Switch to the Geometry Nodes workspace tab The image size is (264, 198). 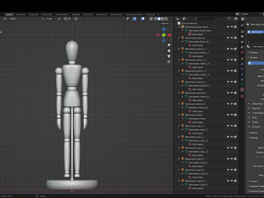pyautogui.click(x=134, y=14)
